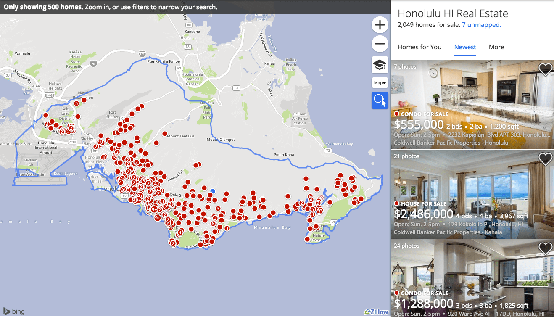Open the Map type dropdown

pos(380,83)
